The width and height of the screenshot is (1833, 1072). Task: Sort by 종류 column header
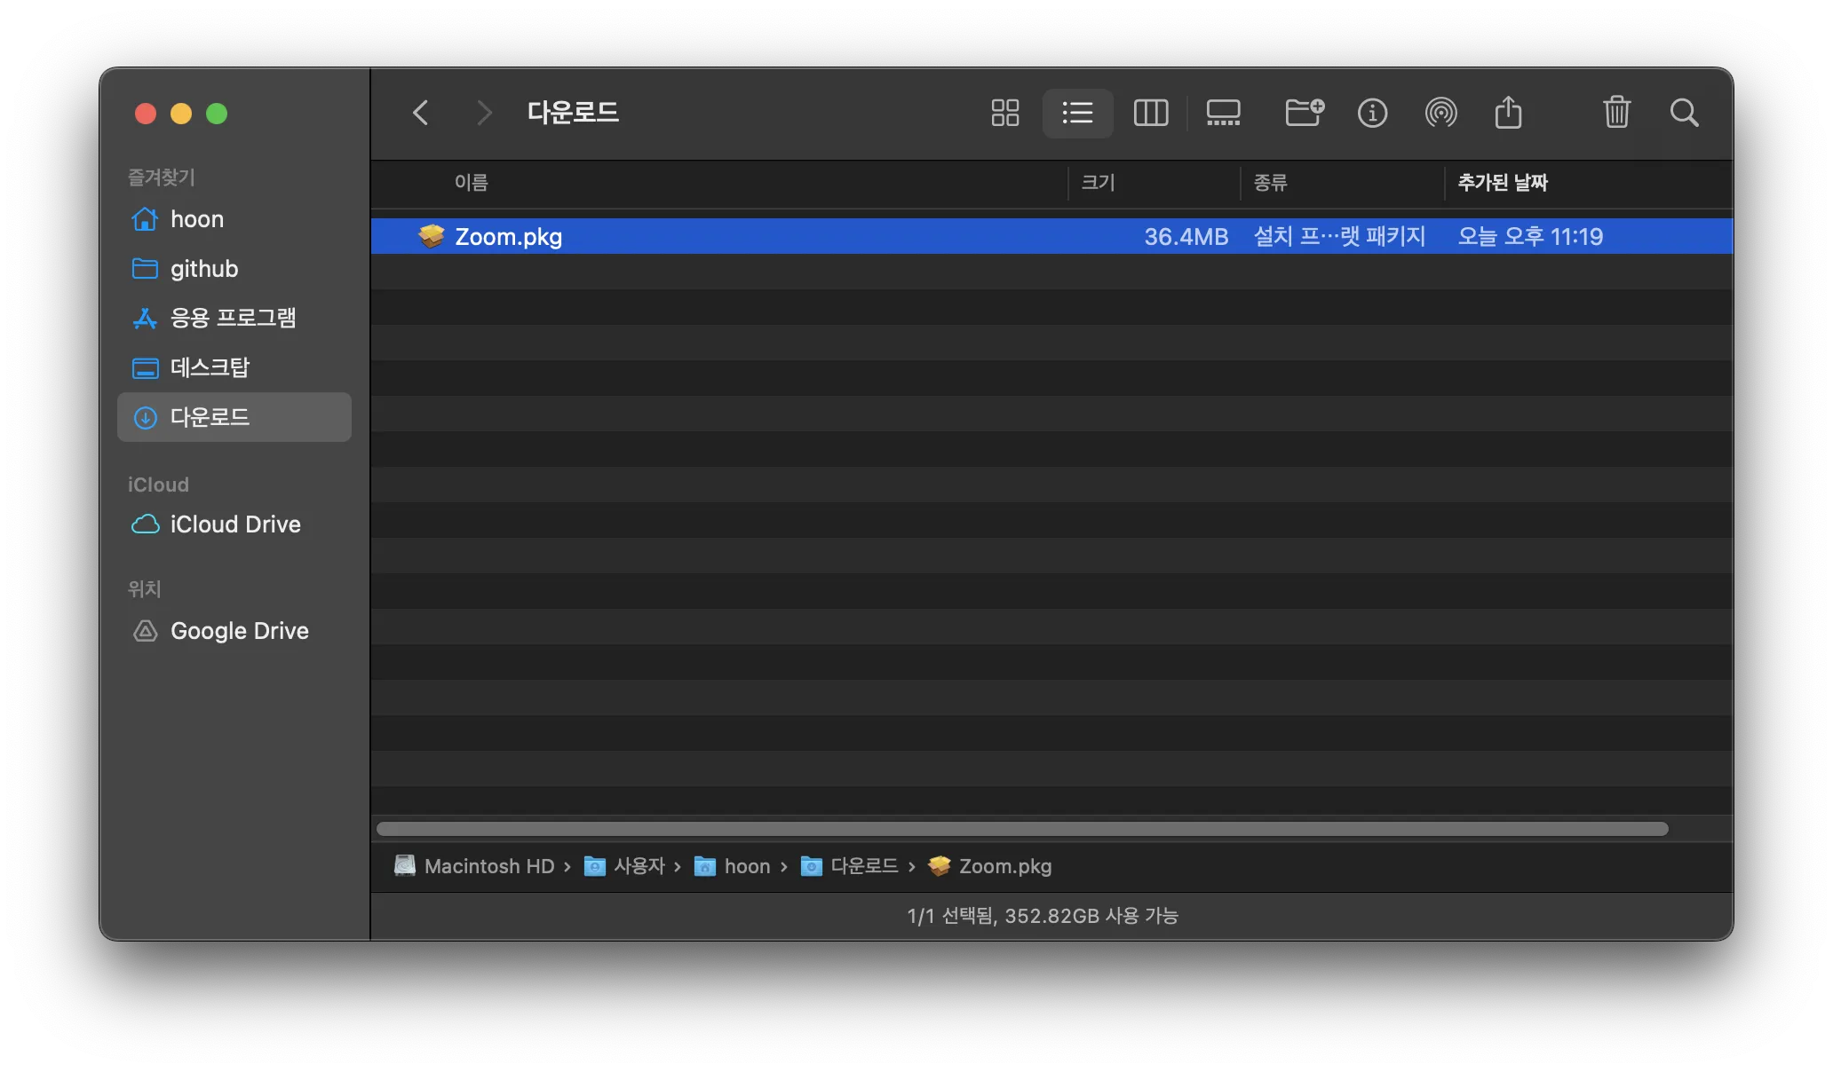[1270, 183]
